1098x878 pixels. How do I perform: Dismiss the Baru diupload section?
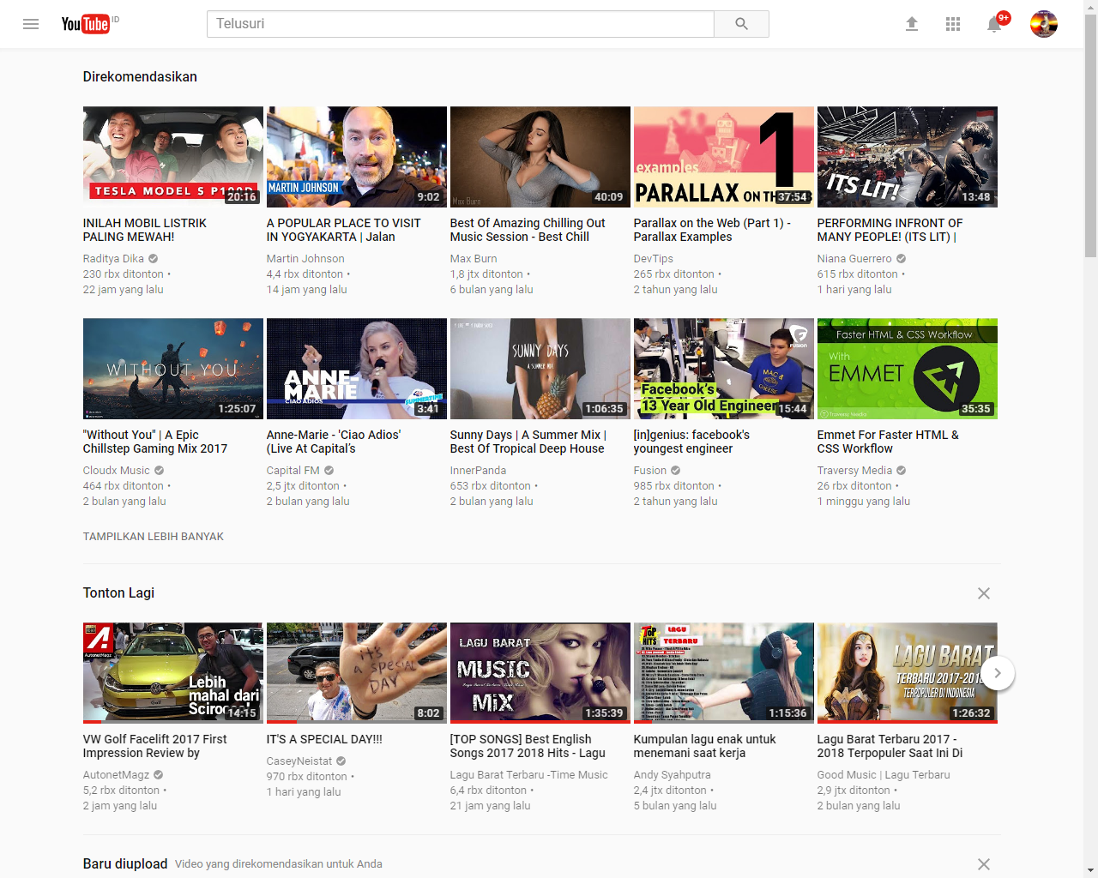(984, 863)
